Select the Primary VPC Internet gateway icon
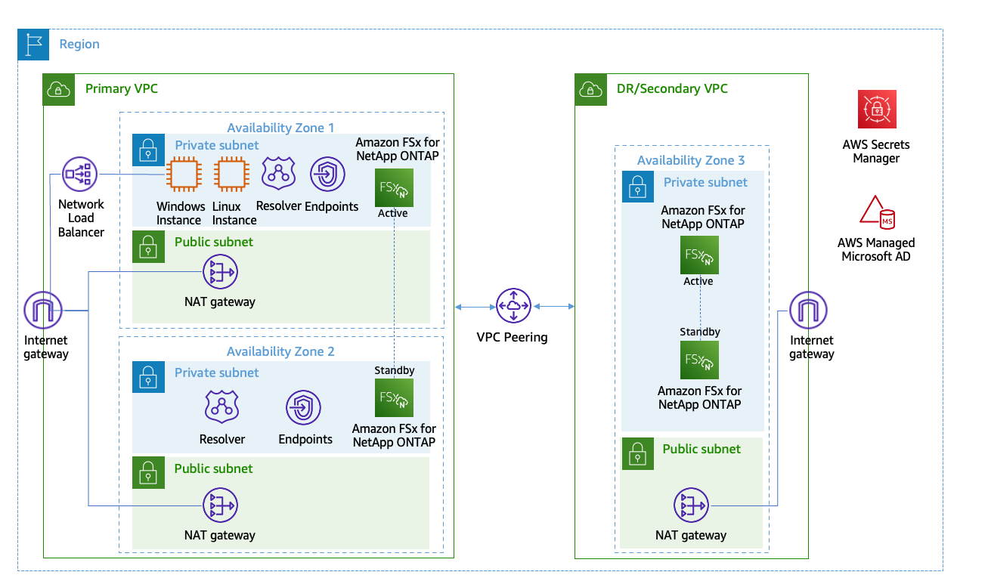Image resolution: width=988 pixels, height=578 pixels. pyautogui.click(x=44, y=311)
